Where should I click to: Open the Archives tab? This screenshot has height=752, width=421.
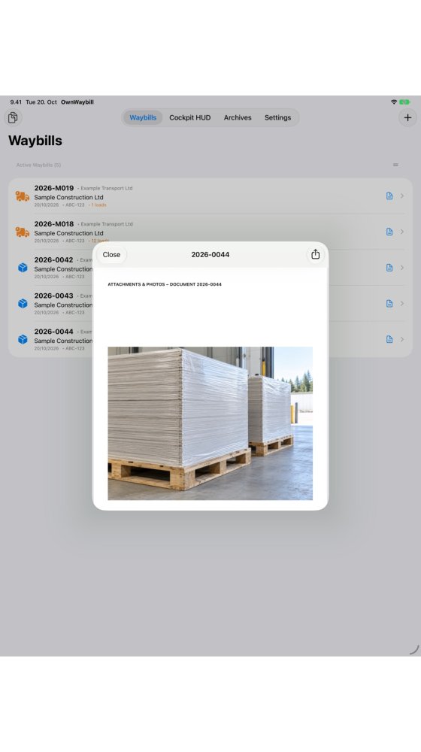[x=238, y=117]
